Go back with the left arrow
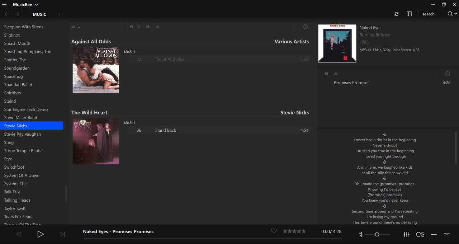The width and height of the screenshot is (459, 244). pos(7,14)
